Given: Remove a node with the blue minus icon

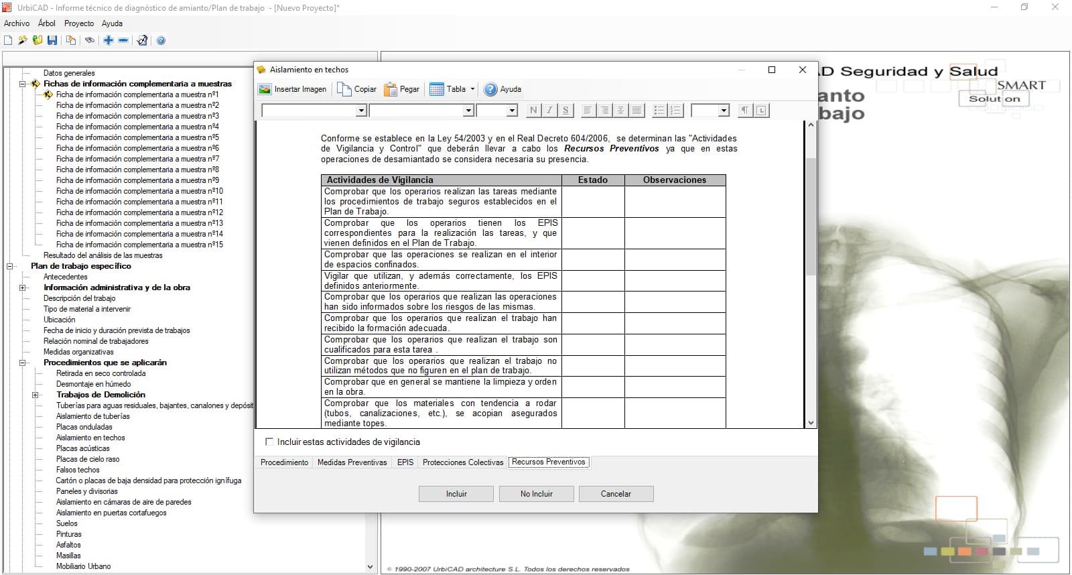Looking at the screenshot, I should pos(123,40).
